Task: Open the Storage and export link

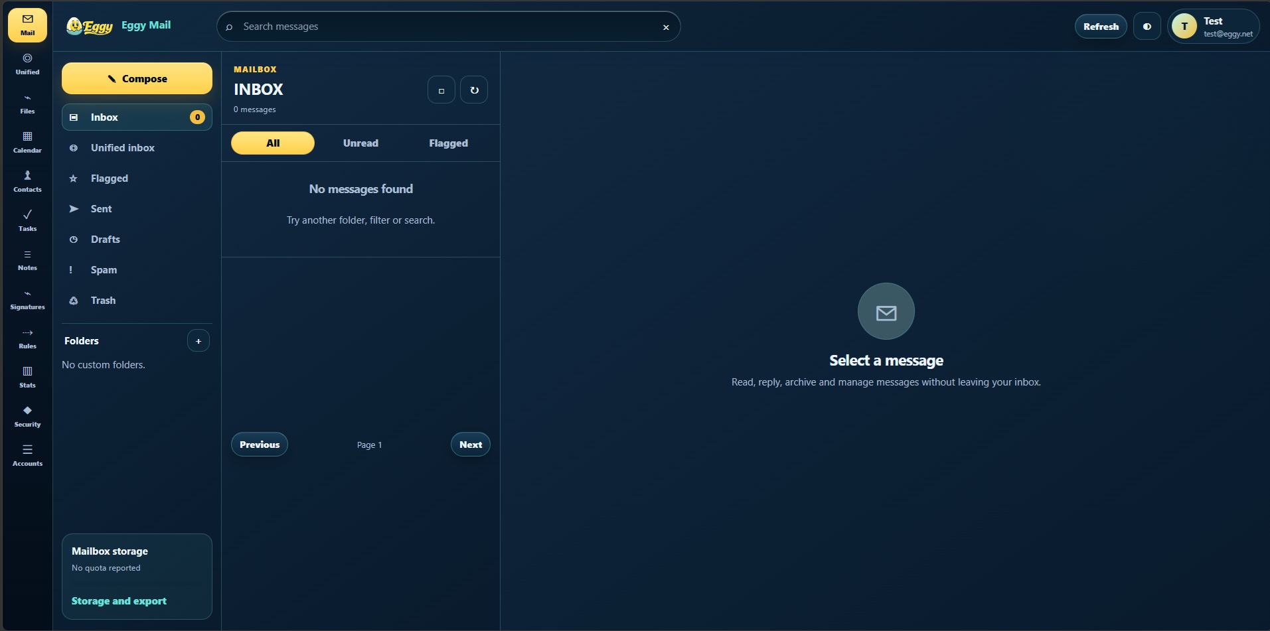Action: coord(119,601)
